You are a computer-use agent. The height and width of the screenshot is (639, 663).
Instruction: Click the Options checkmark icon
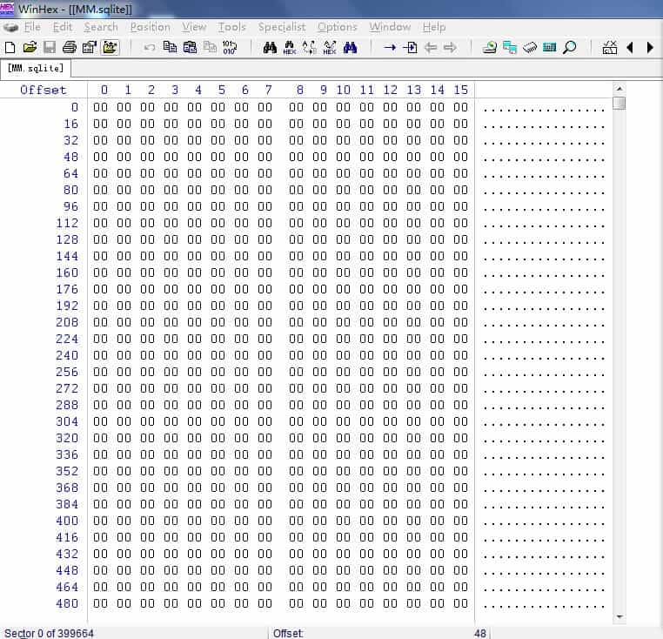pyautogui.click(x=609, y=47)
